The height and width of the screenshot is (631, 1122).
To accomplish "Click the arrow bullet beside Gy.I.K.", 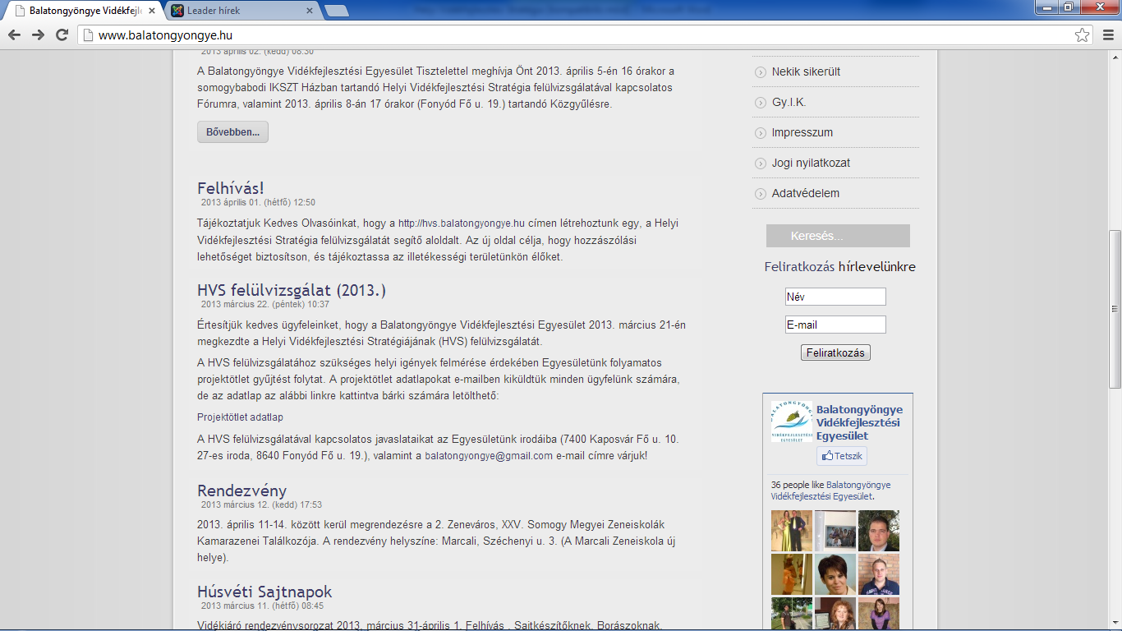I will point(761,103).
